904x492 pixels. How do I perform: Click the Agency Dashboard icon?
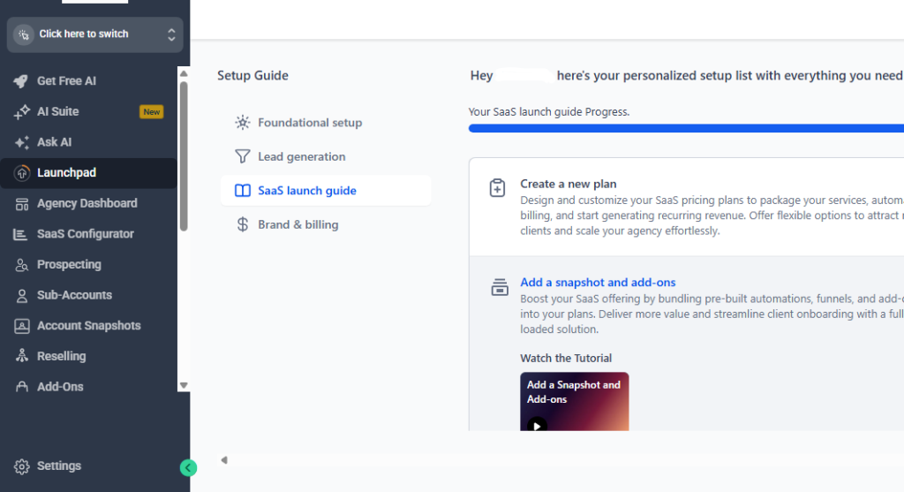click(x=21, y=204)
